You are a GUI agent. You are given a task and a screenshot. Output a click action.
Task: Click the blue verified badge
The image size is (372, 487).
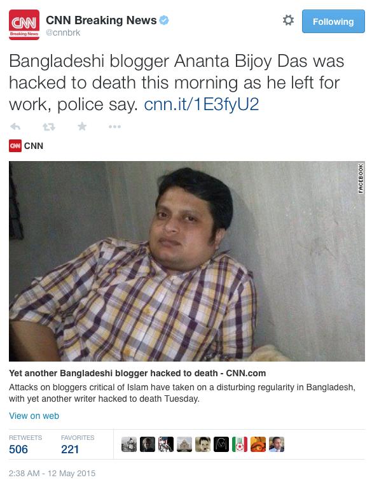click(x=164, y=20)
